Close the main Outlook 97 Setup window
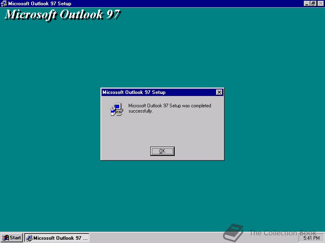325x243 pixels. coord(321,4)
